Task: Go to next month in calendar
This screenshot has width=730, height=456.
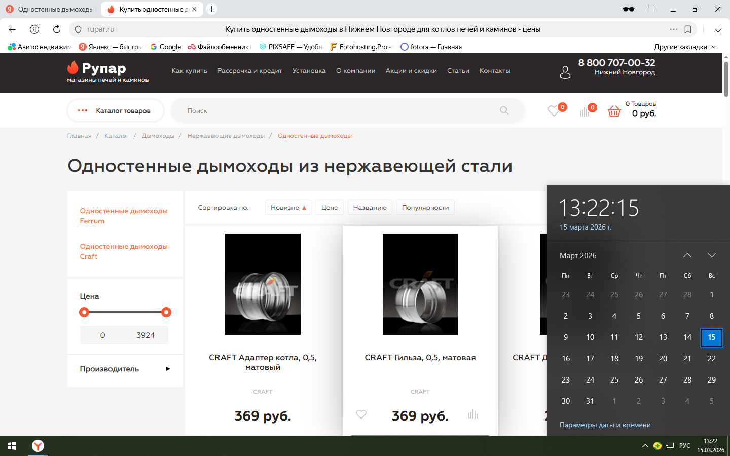Action: click(711, 255)
